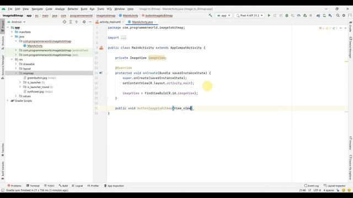Open the VCS menu

click(x=109, y=9)
